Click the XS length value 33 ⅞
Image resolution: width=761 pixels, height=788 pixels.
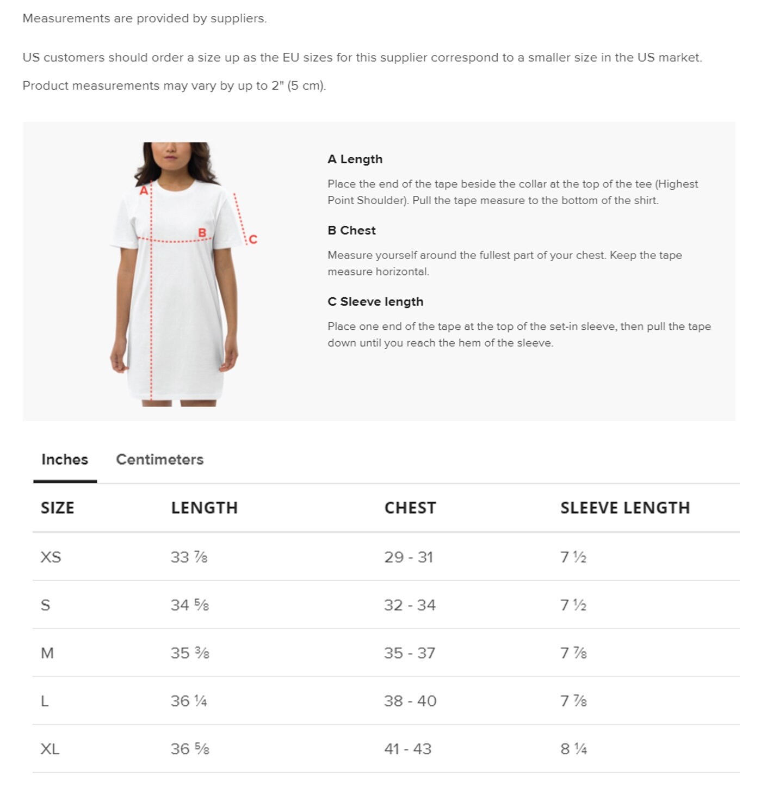point(189,557)
